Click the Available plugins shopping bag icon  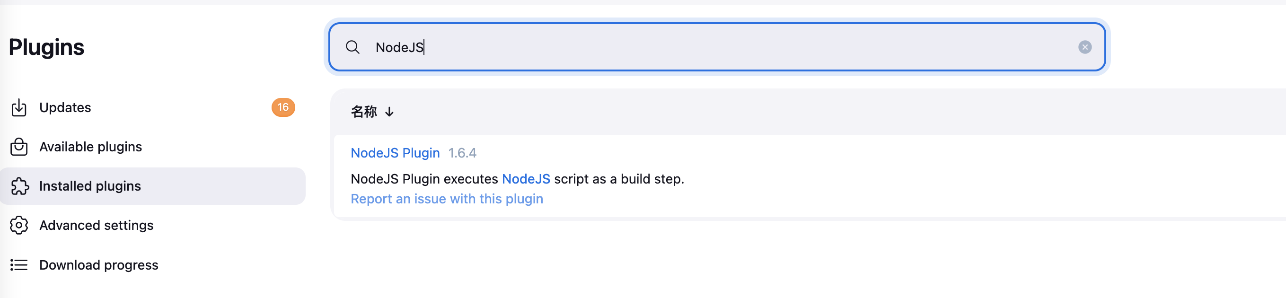pos(19,147)
